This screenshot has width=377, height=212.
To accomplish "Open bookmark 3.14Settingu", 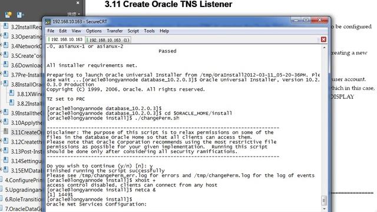I will pos(27,161).
